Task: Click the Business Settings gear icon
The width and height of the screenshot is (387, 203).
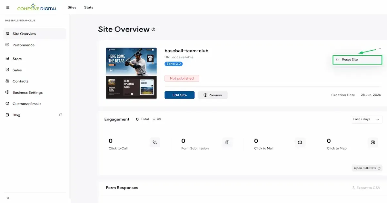Action: (7, 92)
